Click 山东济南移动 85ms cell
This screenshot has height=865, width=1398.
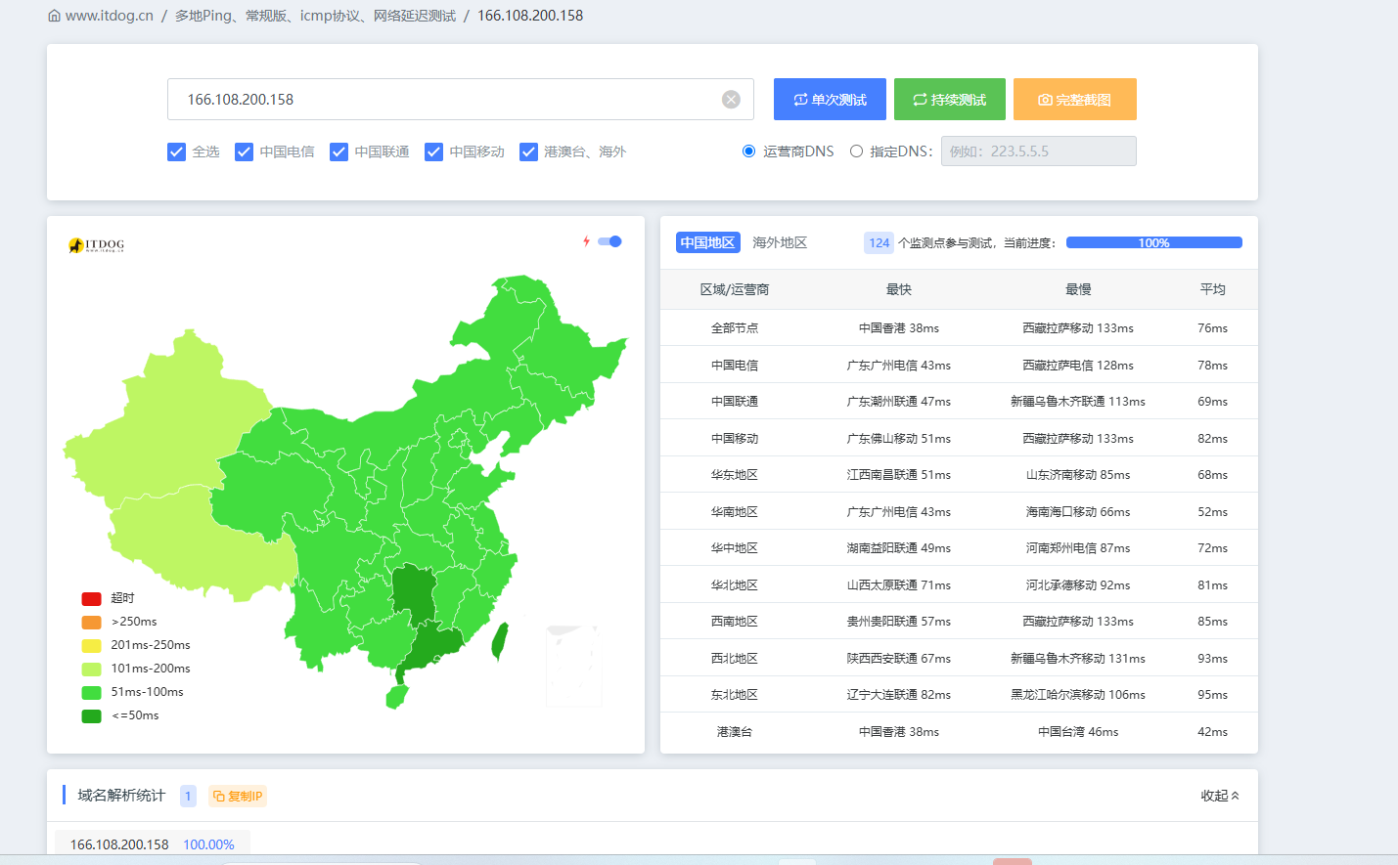click(1078, 475)
